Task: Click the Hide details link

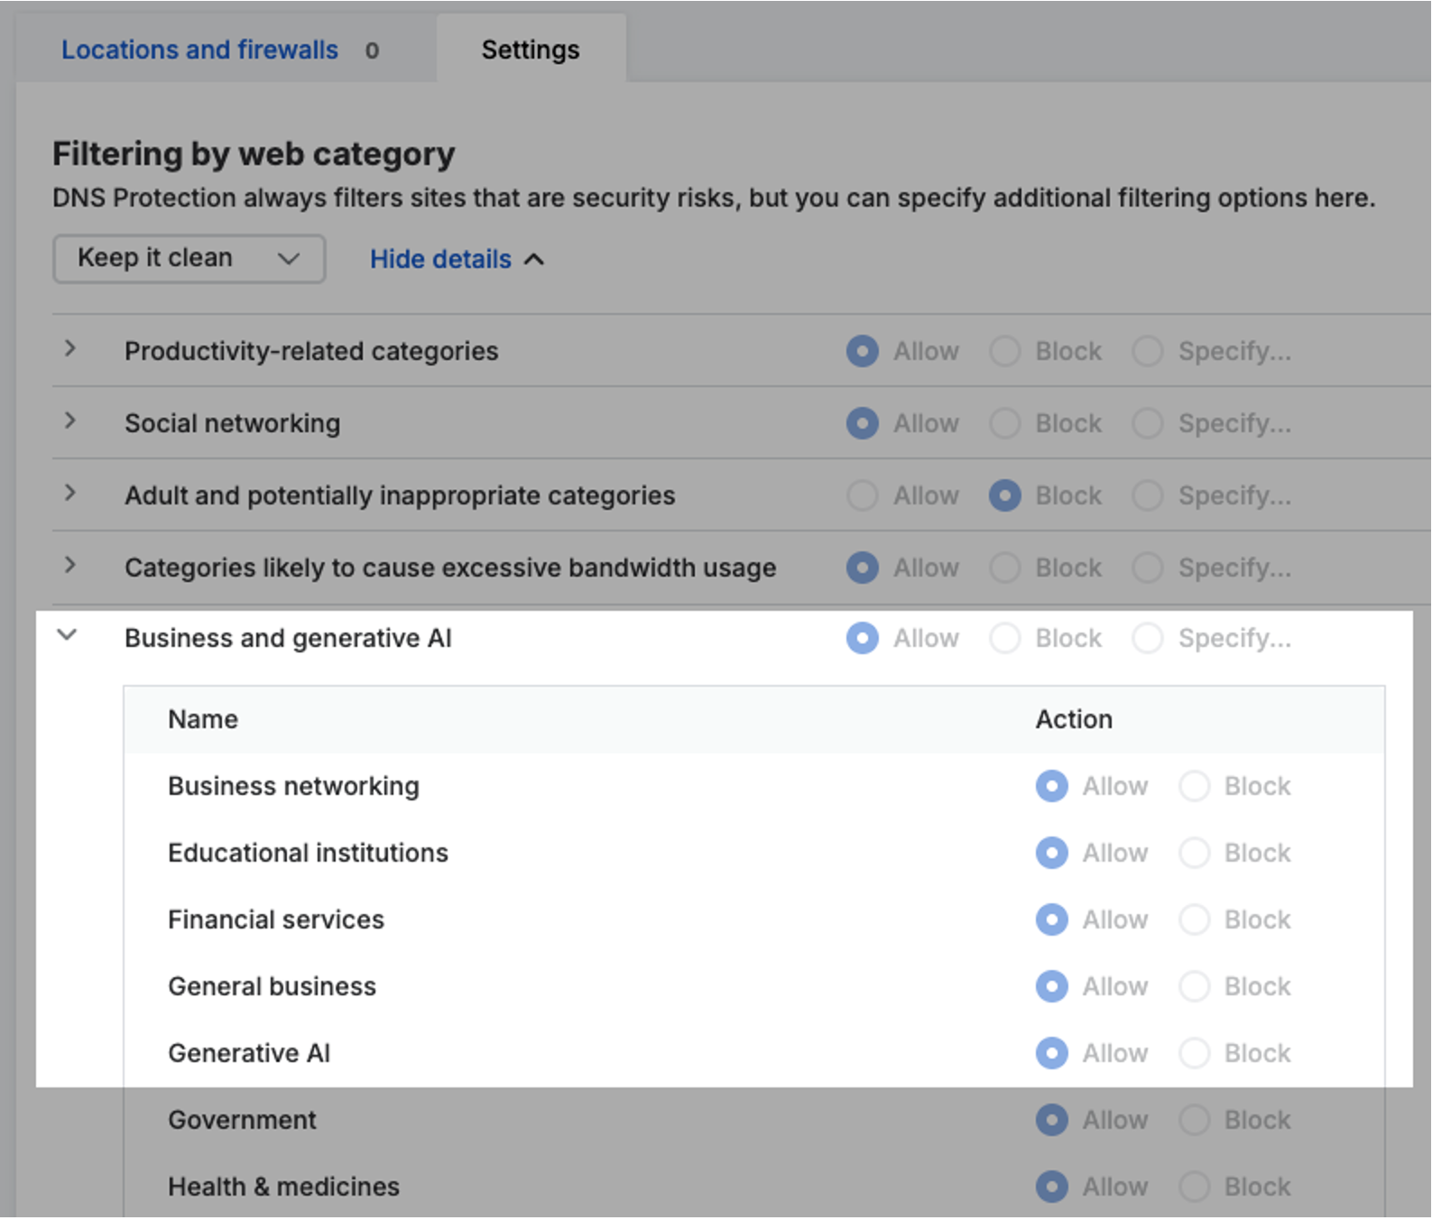Action: (457, 259)
